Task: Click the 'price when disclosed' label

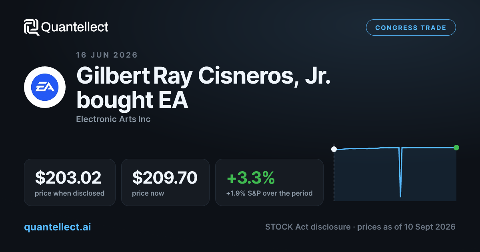Action: coord(70,193)
